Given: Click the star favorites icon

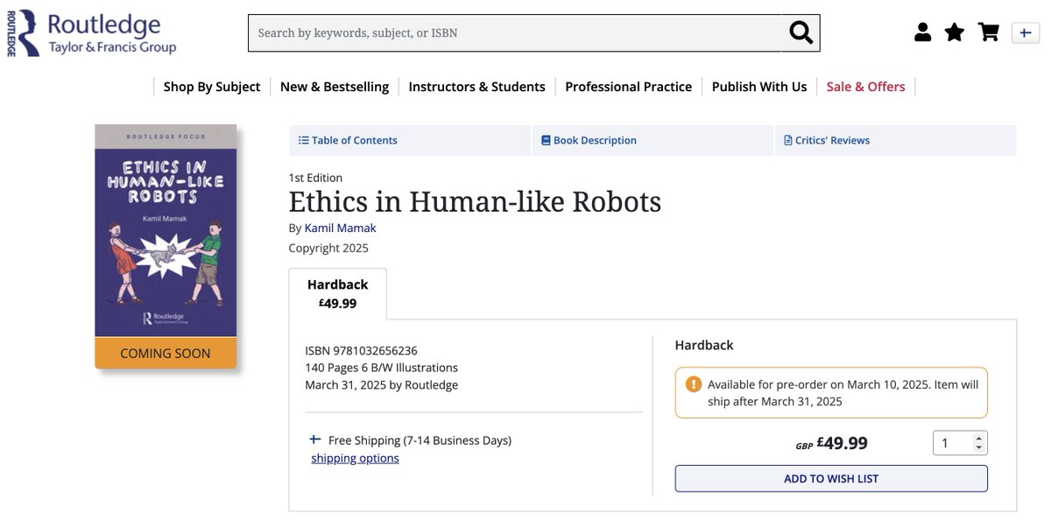Looking at the screenshot, I should point(954,32).
